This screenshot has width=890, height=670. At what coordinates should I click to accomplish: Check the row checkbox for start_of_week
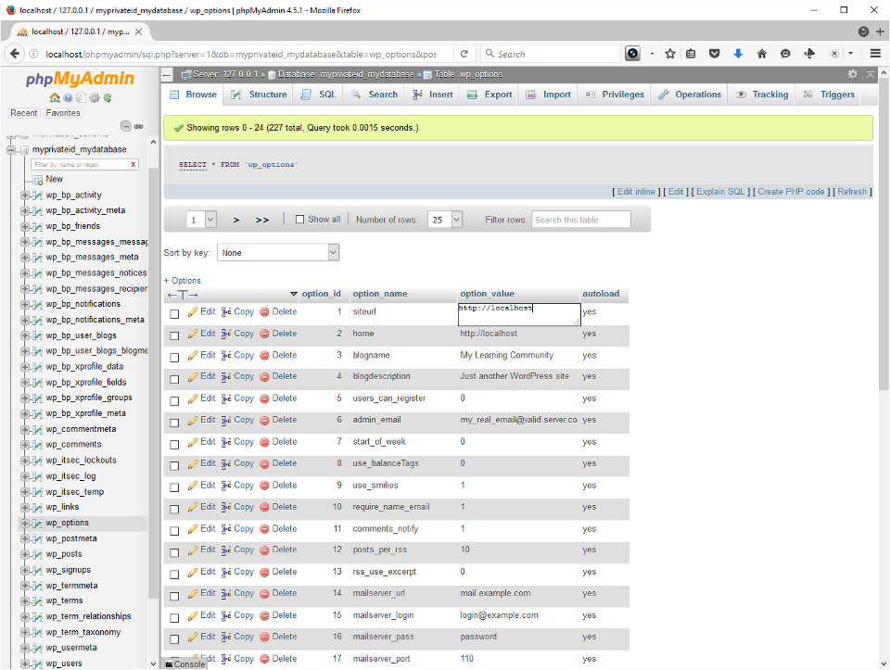point(174,444)
